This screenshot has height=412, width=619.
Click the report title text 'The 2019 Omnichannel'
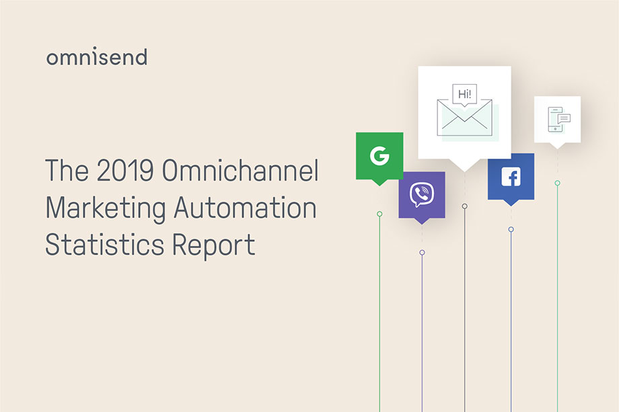tap(182, 170)
